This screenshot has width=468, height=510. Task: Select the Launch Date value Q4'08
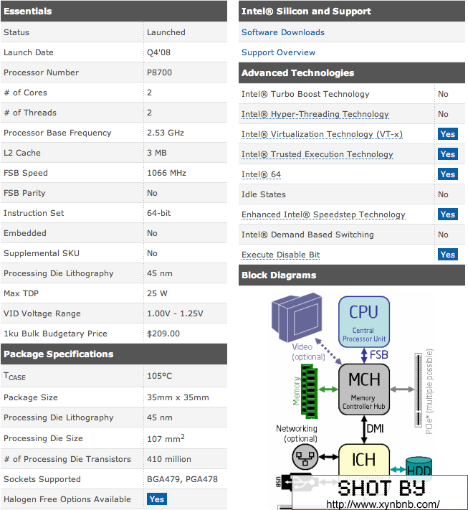pyautogui.click(x=158, y=52)
